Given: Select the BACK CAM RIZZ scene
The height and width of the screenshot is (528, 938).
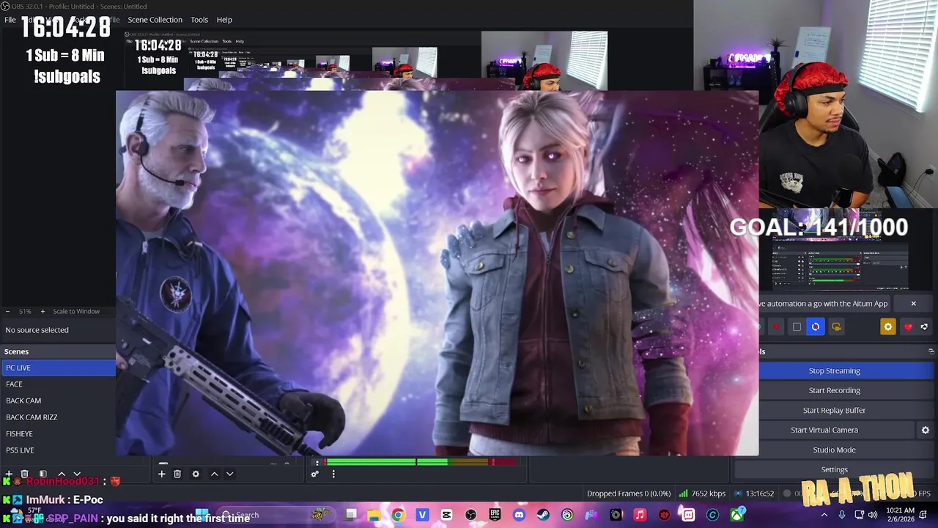Looking at the screenshot, I should (x=58, y=417).
